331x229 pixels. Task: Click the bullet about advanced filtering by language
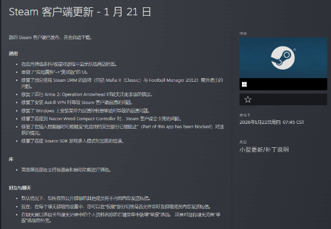point(66,169)
